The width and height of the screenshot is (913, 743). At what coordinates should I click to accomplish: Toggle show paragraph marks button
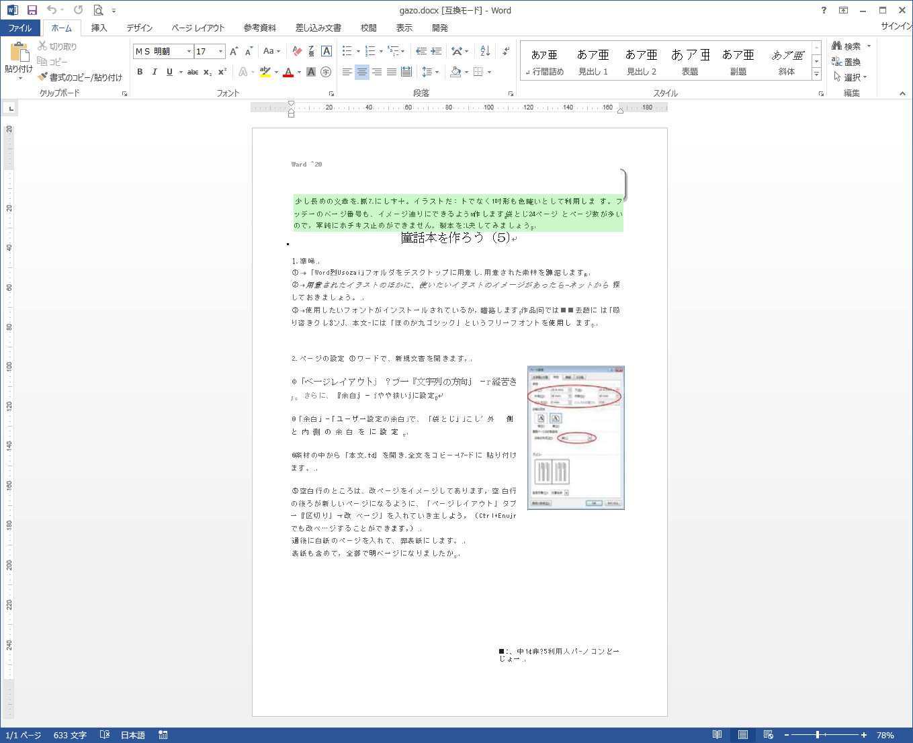pyautogui.click(x=506, y=51)
